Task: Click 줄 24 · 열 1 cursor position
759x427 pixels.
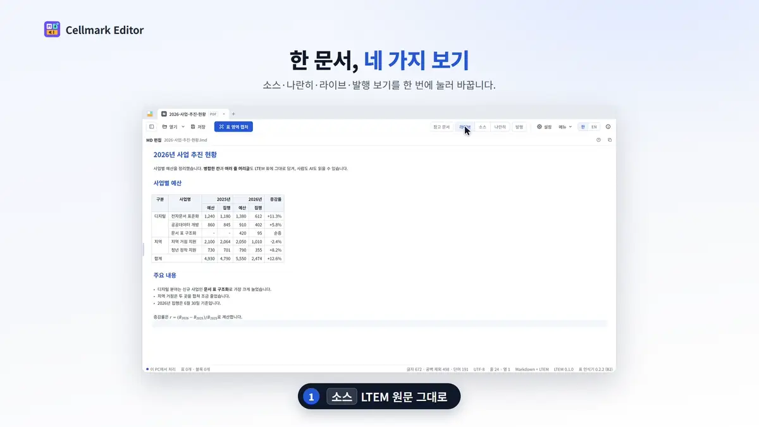Action: point(500,369)
